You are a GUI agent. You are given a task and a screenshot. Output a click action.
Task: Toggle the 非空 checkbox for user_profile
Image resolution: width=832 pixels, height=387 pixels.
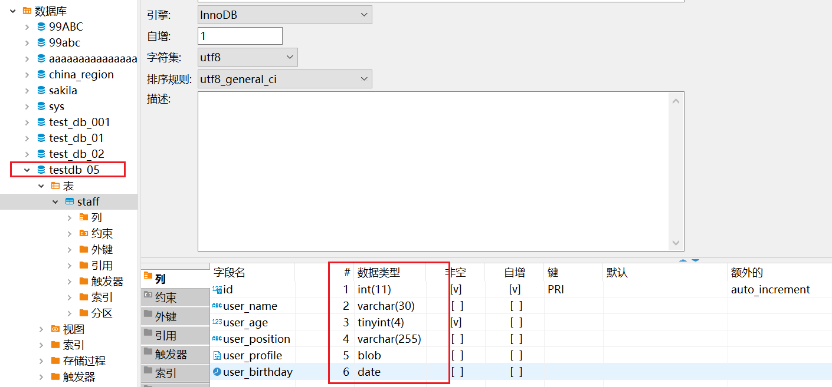coord(457,355)
